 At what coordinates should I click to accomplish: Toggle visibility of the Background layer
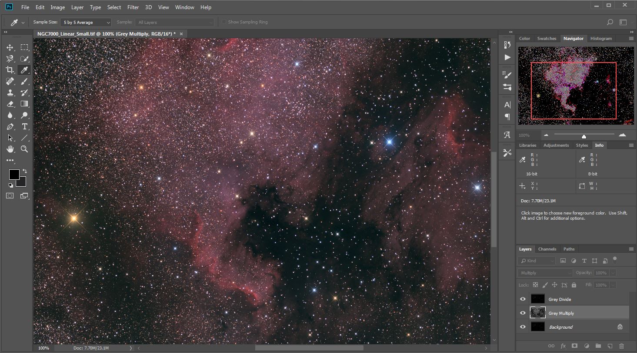(523, 327)
